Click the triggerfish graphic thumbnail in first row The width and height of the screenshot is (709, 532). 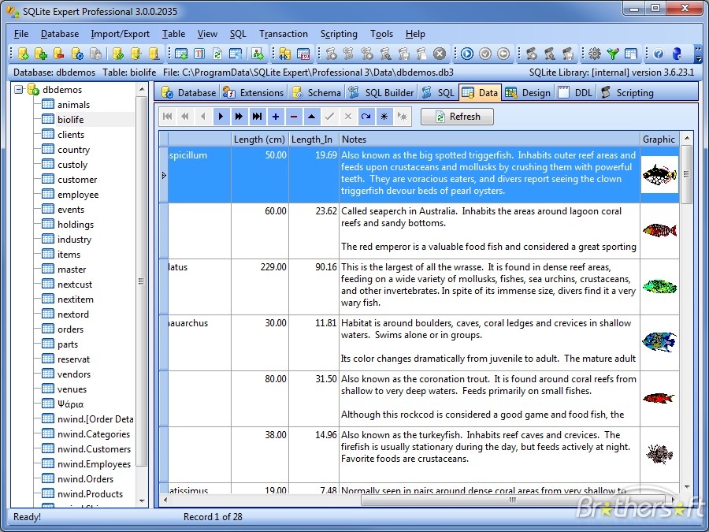tap(659, 175)
